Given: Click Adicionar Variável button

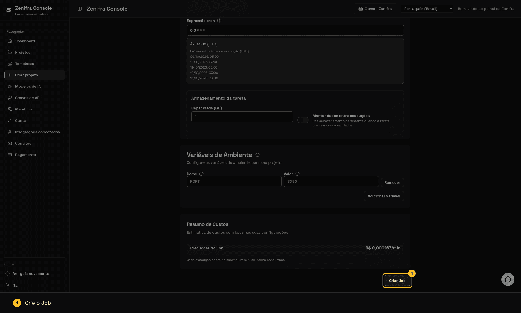Looking at the screenshot, I should (384, 196).
